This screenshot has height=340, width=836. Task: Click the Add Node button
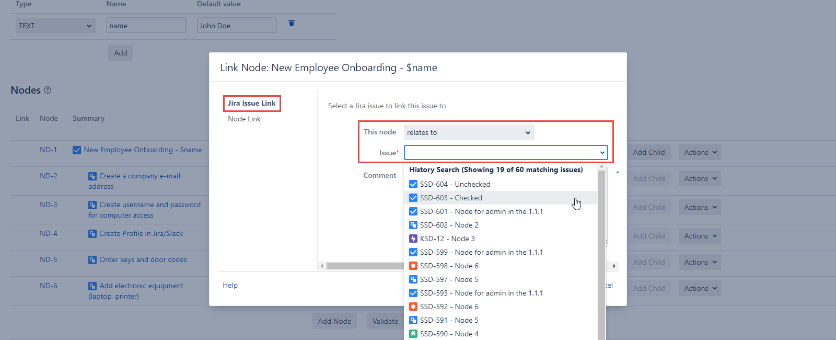click(x=334, y=321)
